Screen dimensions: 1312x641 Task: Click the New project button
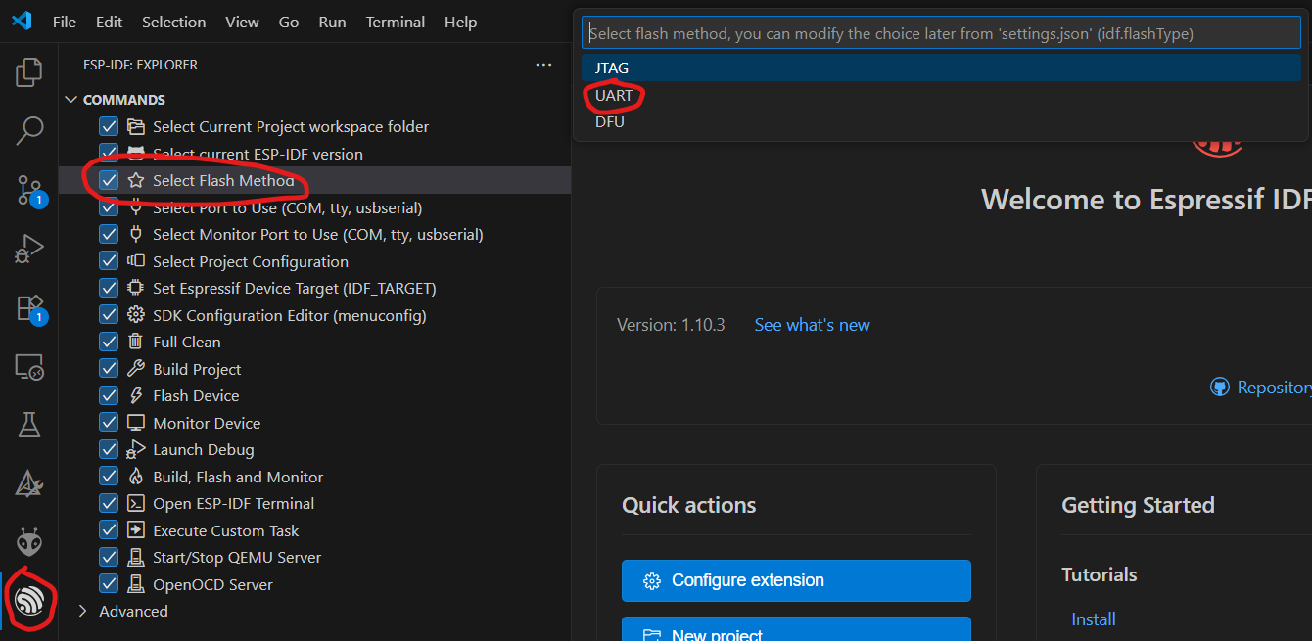(796, 628)
